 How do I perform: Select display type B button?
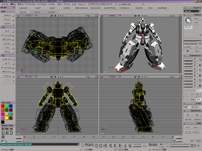click(x=3, y=129)
